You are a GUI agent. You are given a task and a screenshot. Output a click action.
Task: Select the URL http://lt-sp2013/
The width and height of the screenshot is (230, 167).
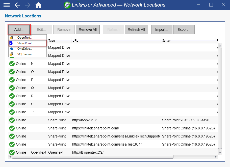tap(84, 120)
